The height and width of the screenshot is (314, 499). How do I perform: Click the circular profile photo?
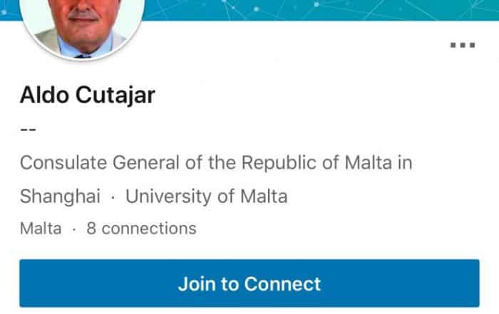(x=84, y=21)
